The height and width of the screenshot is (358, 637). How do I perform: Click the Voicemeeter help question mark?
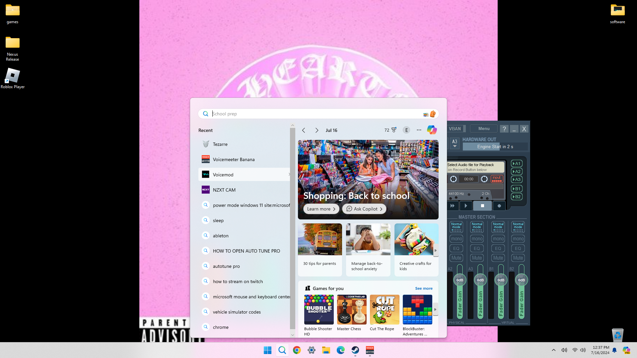504,129
